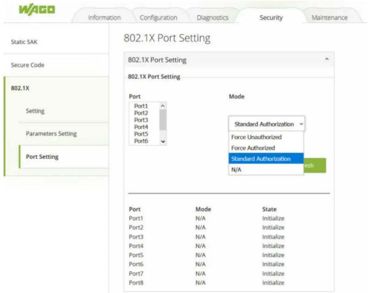Switch to the Information tab
The image size is (368, 293).
coord(104,17)
